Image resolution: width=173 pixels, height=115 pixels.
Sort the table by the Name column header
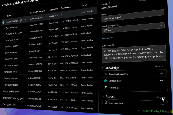point(9,16)
